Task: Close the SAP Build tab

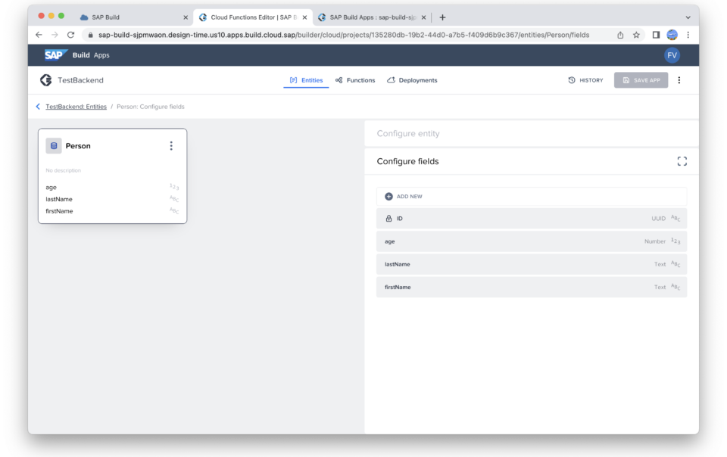Action: click(x=186, y=17)
